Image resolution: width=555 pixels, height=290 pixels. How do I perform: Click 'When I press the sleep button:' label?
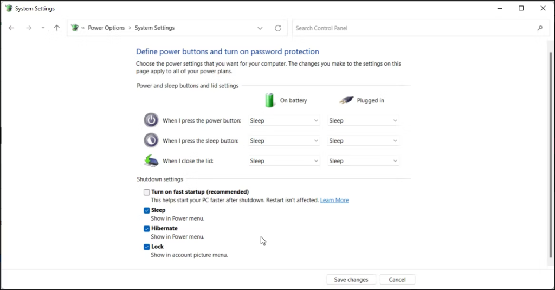pos(201,141)
